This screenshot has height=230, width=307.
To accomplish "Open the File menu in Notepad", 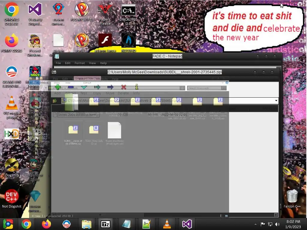I will [58, 63].
